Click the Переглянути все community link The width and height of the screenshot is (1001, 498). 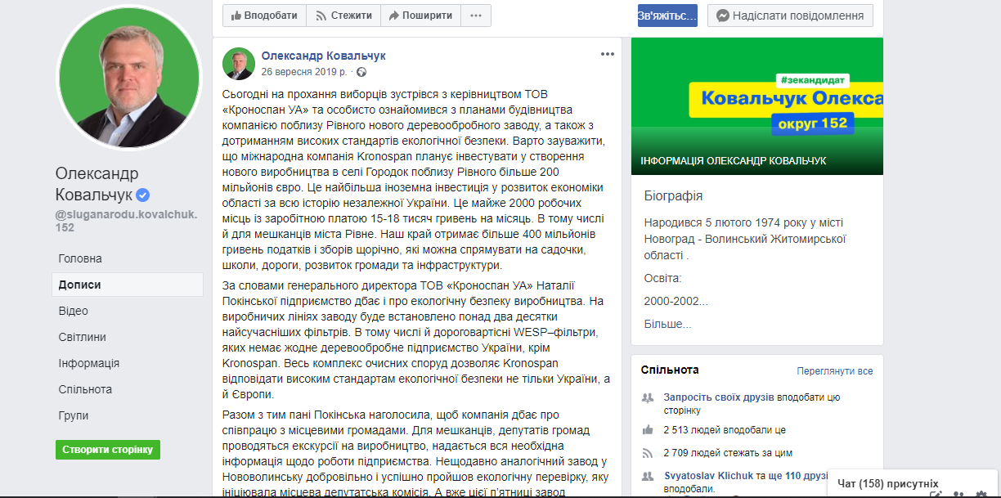click(x=834, y=371)
